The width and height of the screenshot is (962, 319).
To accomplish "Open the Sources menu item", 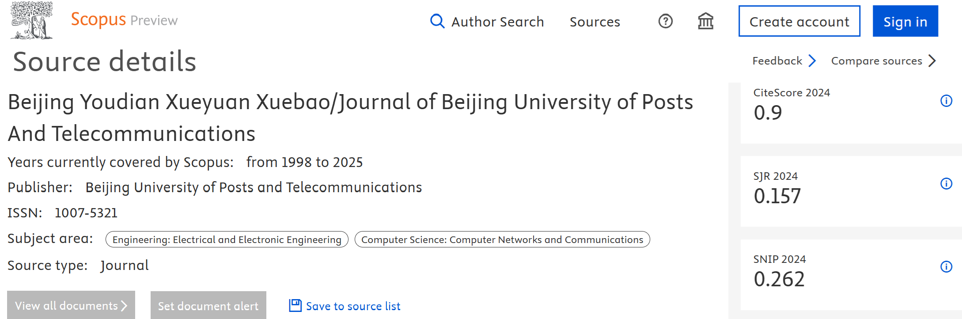I will 595,22.
